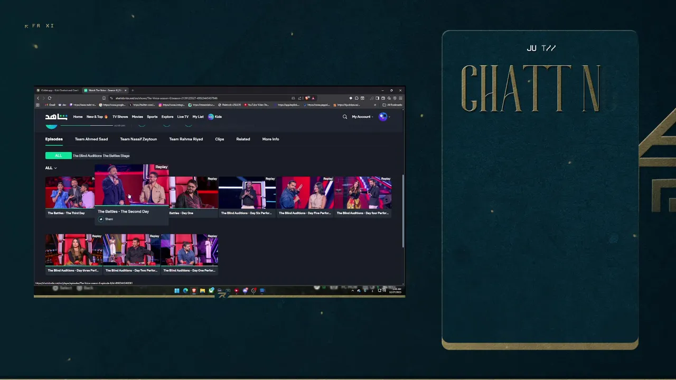The image size is (676, 380).
Task: Open Sports in the navigation
Action: [152, 117]
